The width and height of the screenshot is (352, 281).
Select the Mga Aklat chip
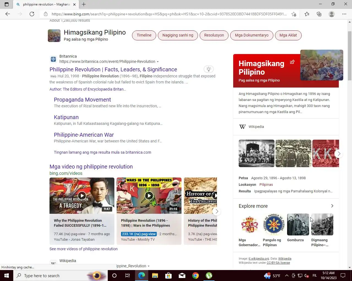tap(288, 35)
